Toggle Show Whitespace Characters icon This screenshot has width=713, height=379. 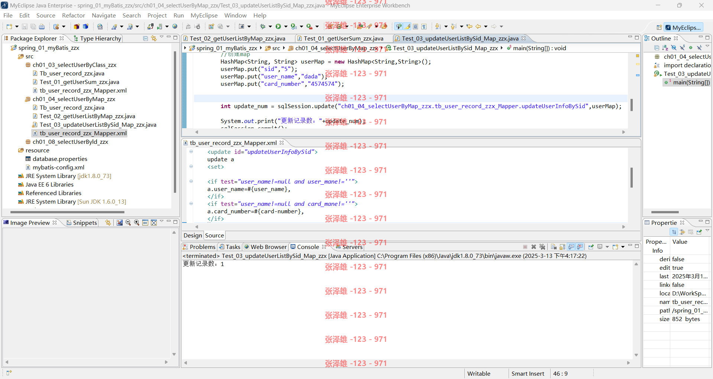click(424, 26)
